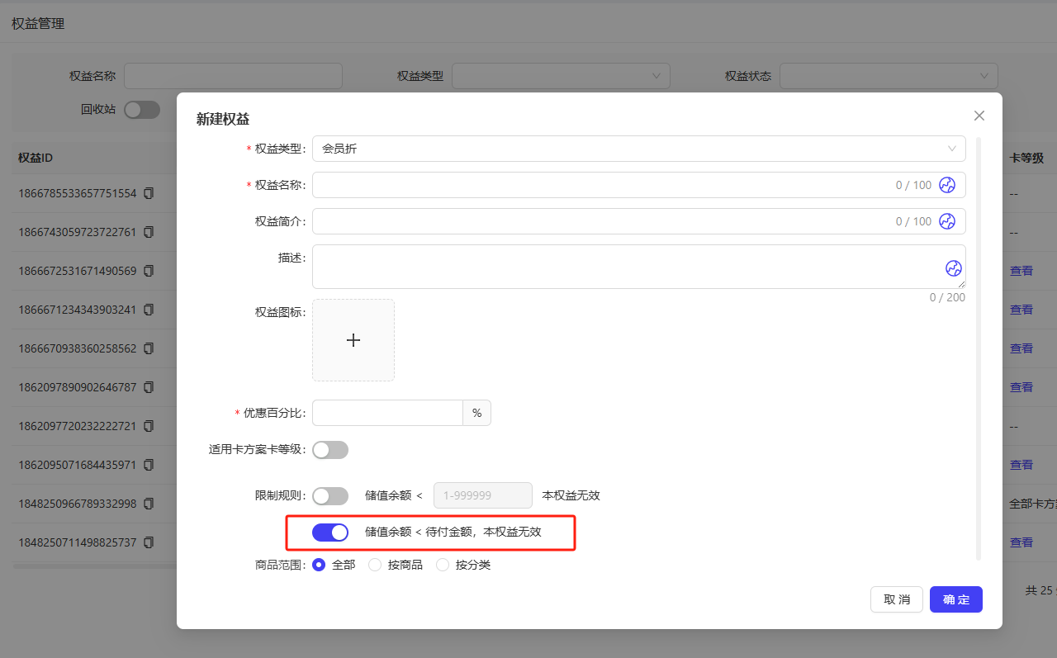Click 查看 link in 1866670938360258562 row
Image resolution: width=1057 pixels, height=658 pixels.
click(x=1021, y=348)
